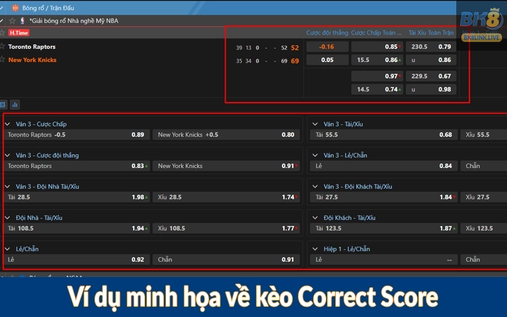Click over 230.5 odds 0.79

[431, 46]
